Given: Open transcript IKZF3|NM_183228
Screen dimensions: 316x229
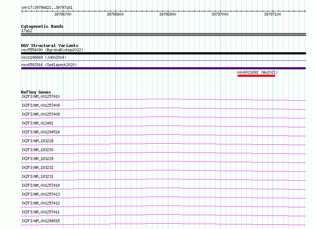Looking at the screenshot, I should (x=38, y=141).
